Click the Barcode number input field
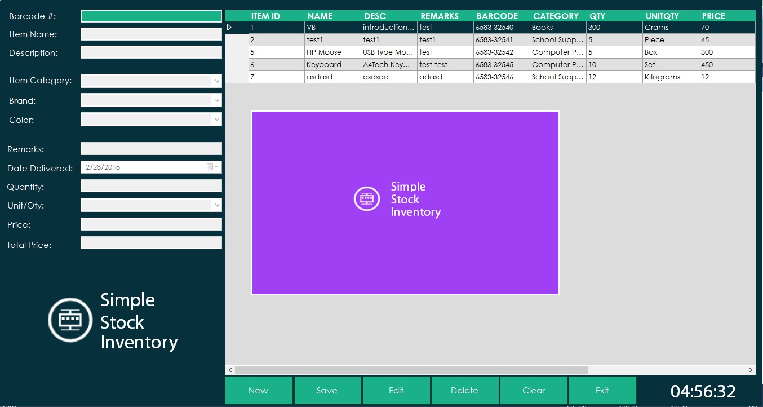 [150, 16]
